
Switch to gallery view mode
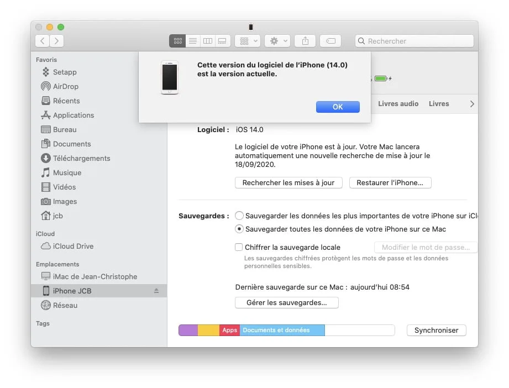point(222,41)
